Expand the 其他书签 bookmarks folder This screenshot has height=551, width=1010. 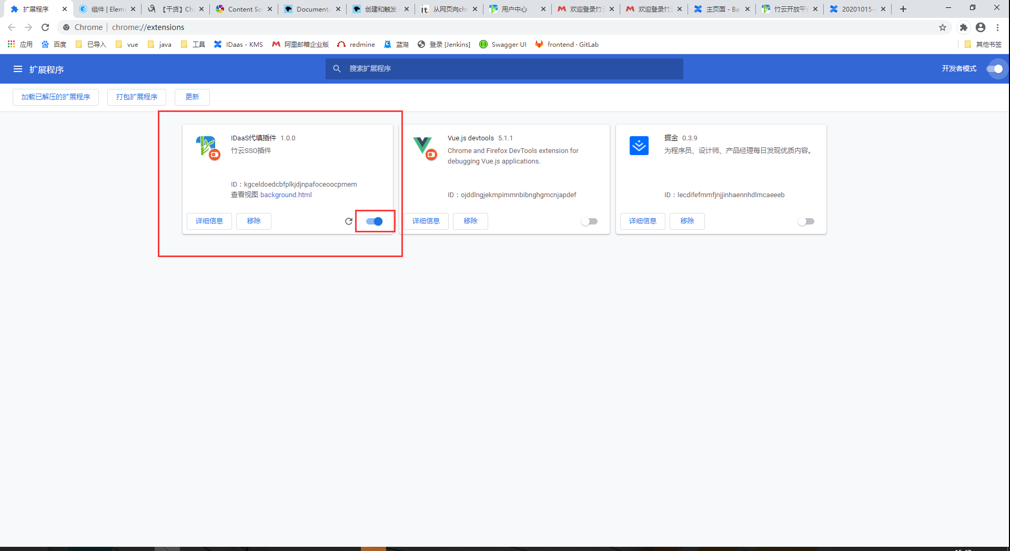tap(983, 44)
